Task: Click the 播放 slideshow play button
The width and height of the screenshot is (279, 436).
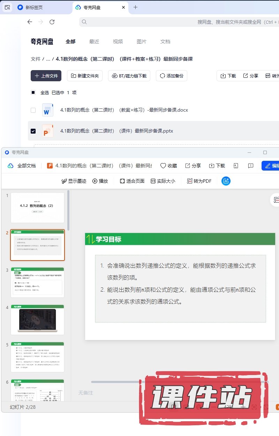Action: (x=100, y=181)
